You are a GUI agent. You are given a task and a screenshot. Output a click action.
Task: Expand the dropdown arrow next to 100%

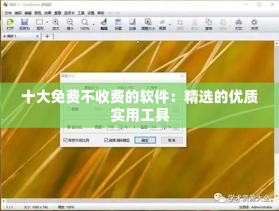pos(94,24)
